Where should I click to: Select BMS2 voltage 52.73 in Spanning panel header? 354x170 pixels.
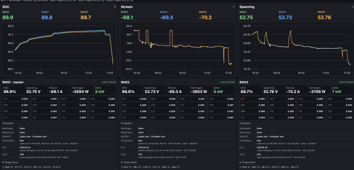(285, 17)
